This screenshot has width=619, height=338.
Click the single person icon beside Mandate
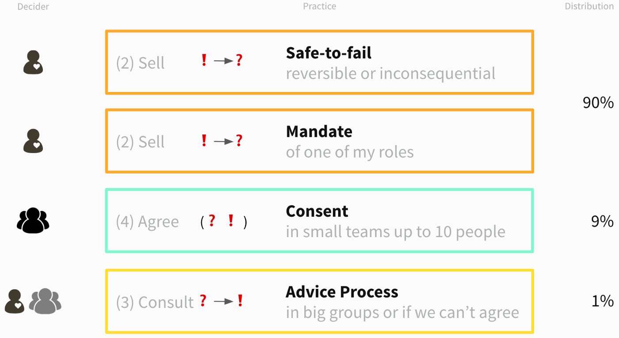click(33, 141)
